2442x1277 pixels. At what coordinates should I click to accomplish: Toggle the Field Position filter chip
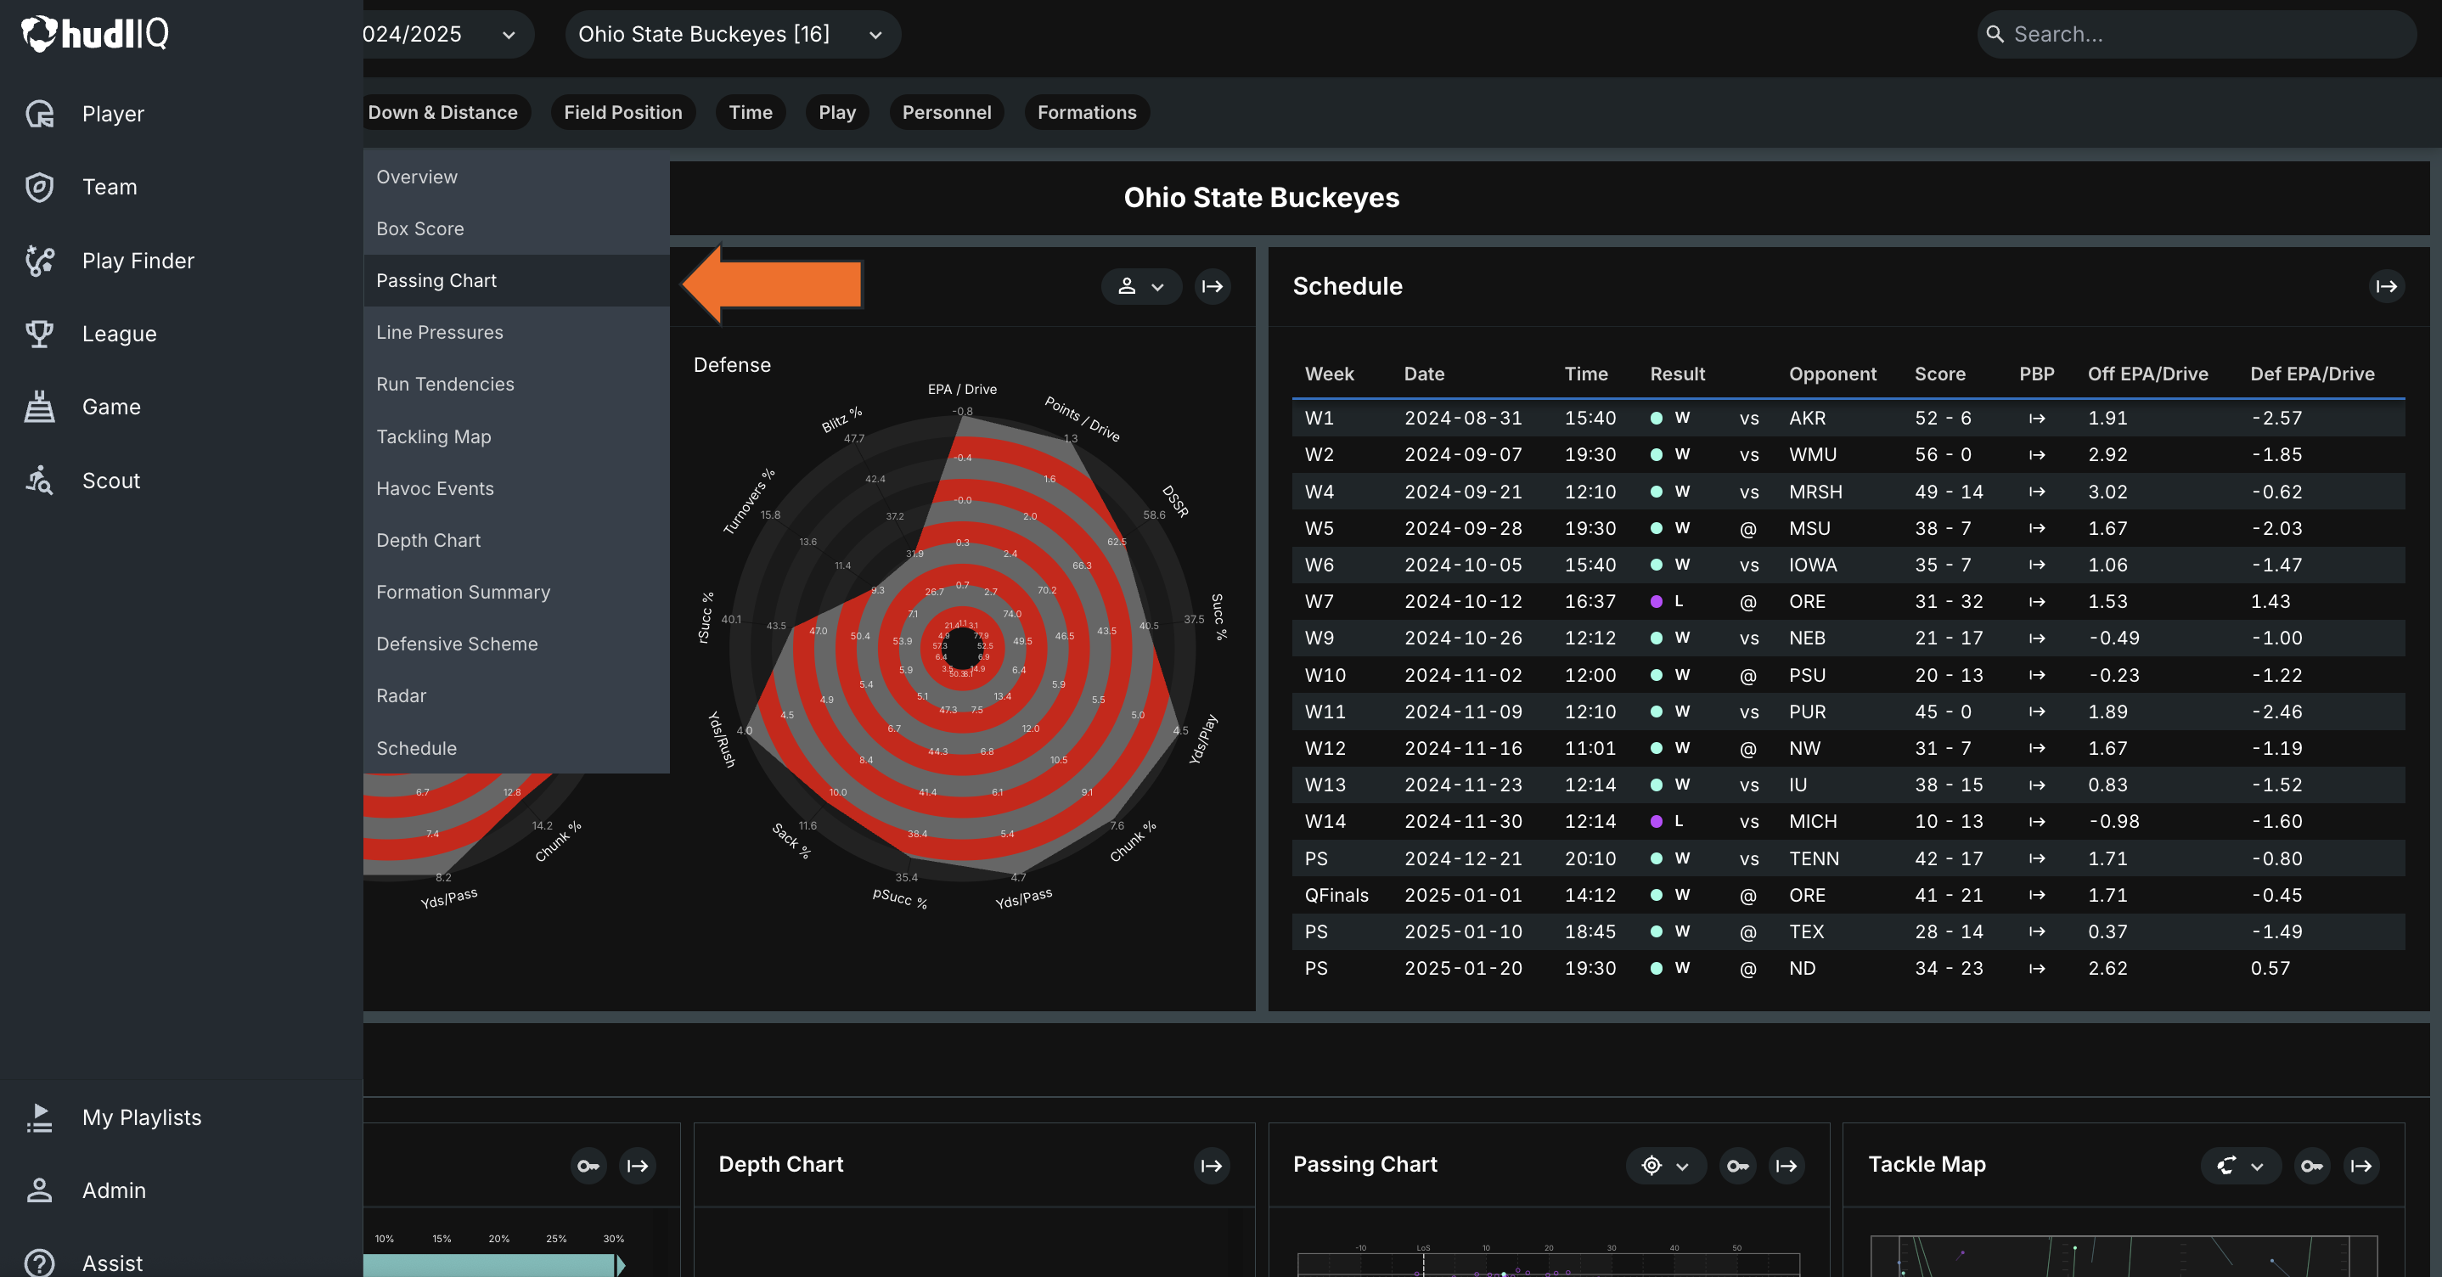(623, 112)
